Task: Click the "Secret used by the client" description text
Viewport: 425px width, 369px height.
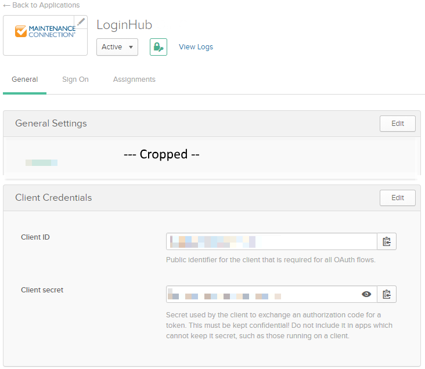Action: (279, 325)
